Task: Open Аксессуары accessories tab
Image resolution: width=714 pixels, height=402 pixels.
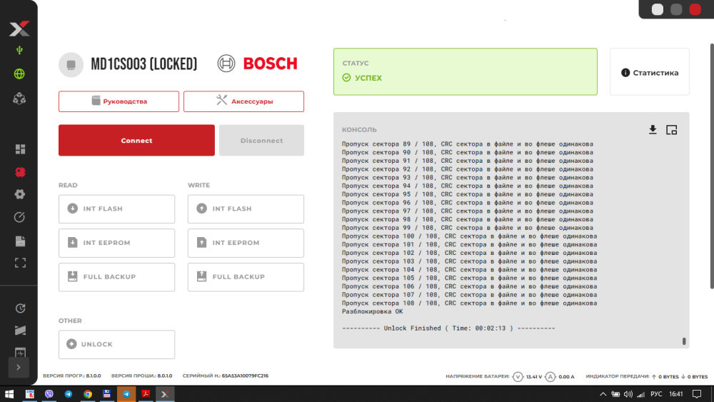Action: (x=243, y=101)
